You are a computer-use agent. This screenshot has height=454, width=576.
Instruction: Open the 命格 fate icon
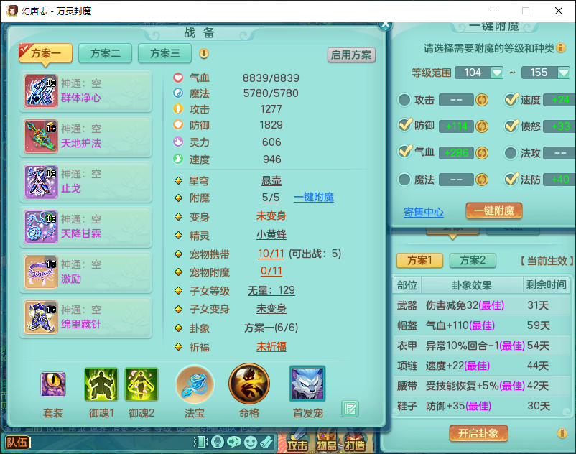249,384
